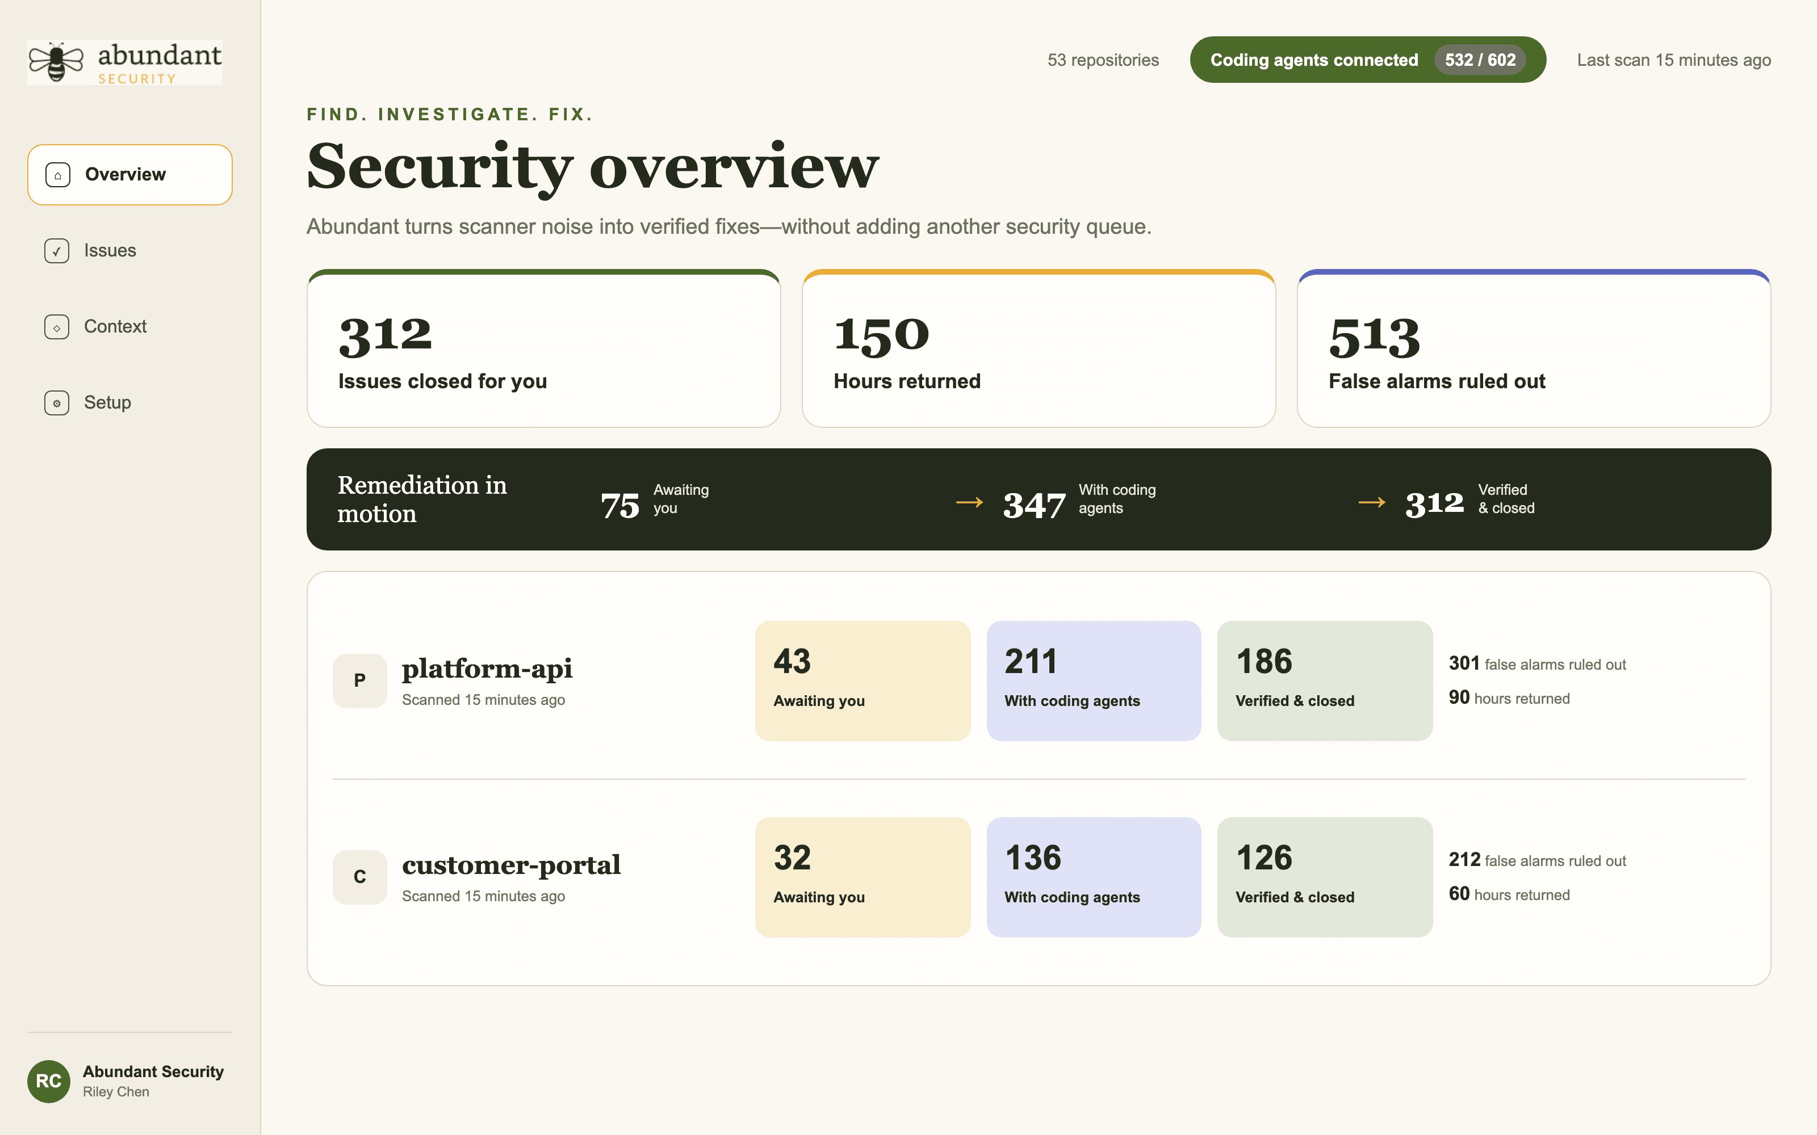Viewport: 1817px width, 1135px height.
Task: Click the Coding agents connected pill
Action: click(x=1367, y=59)
